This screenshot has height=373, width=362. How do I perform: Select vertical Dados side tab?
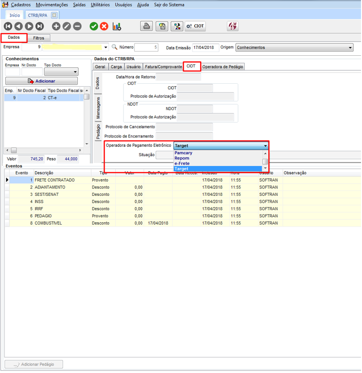pyautogui.click(x=97, y=83)
